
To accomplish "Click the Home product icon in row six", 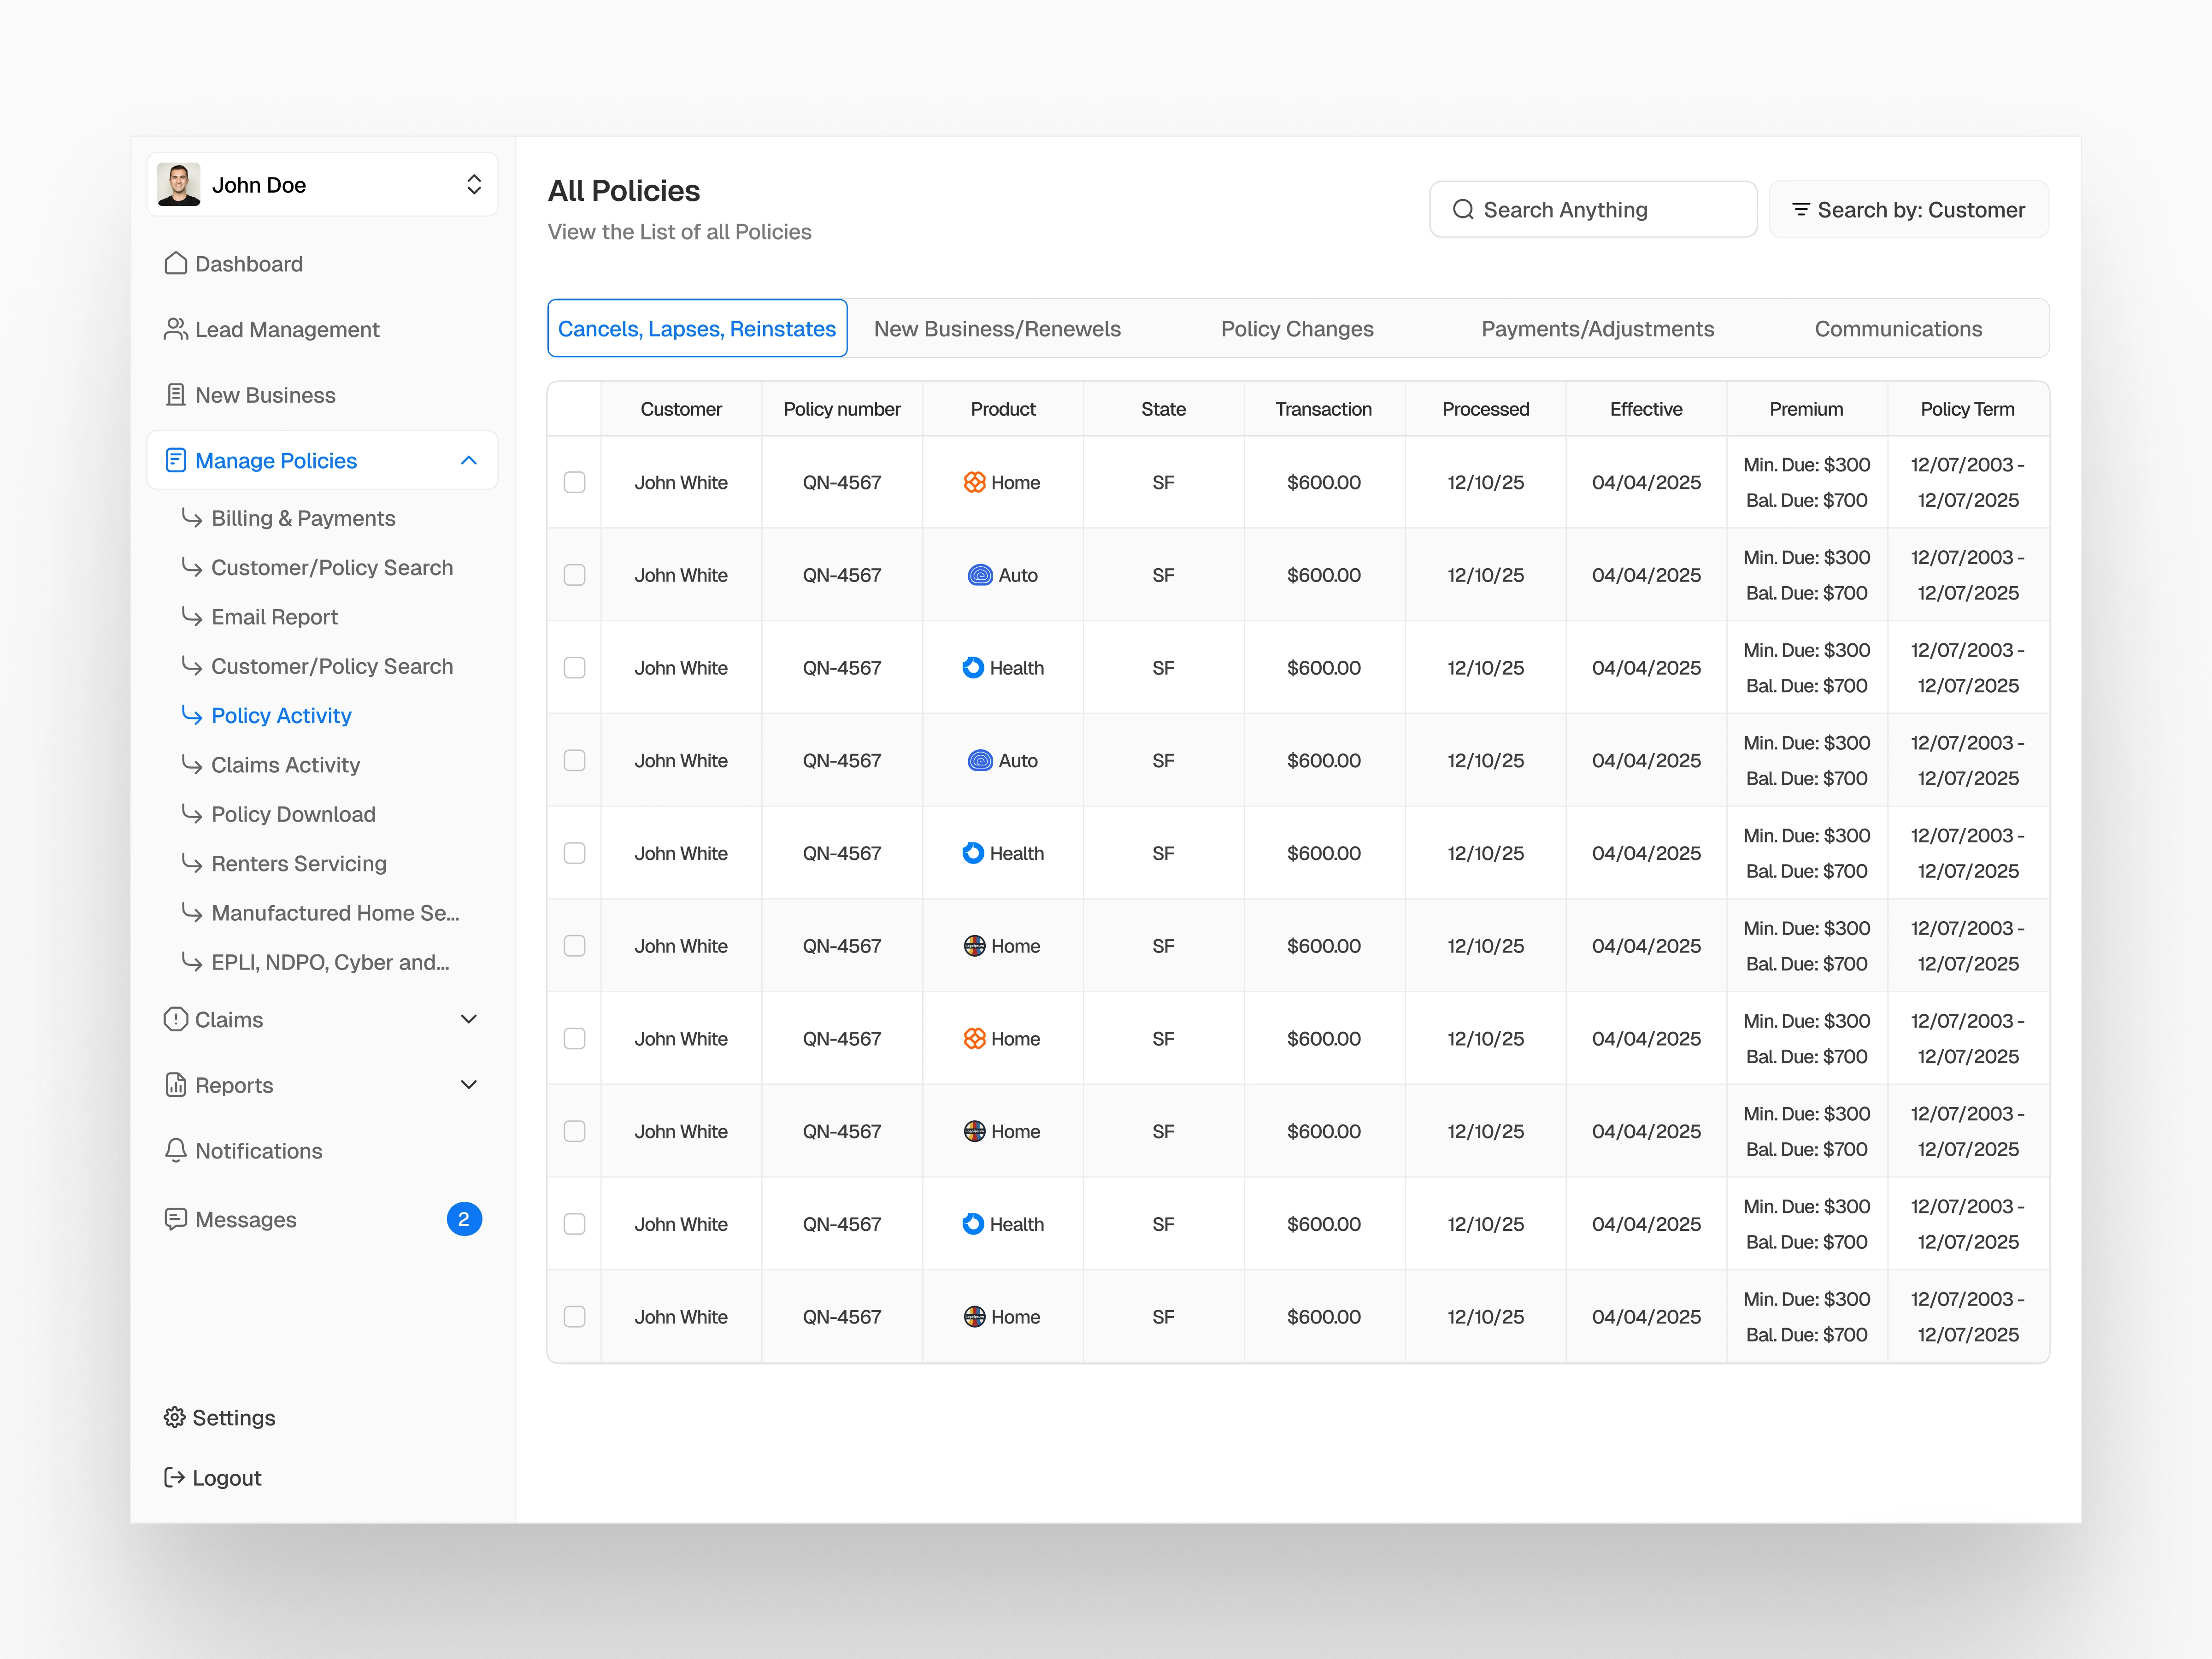I will point(975,946).
